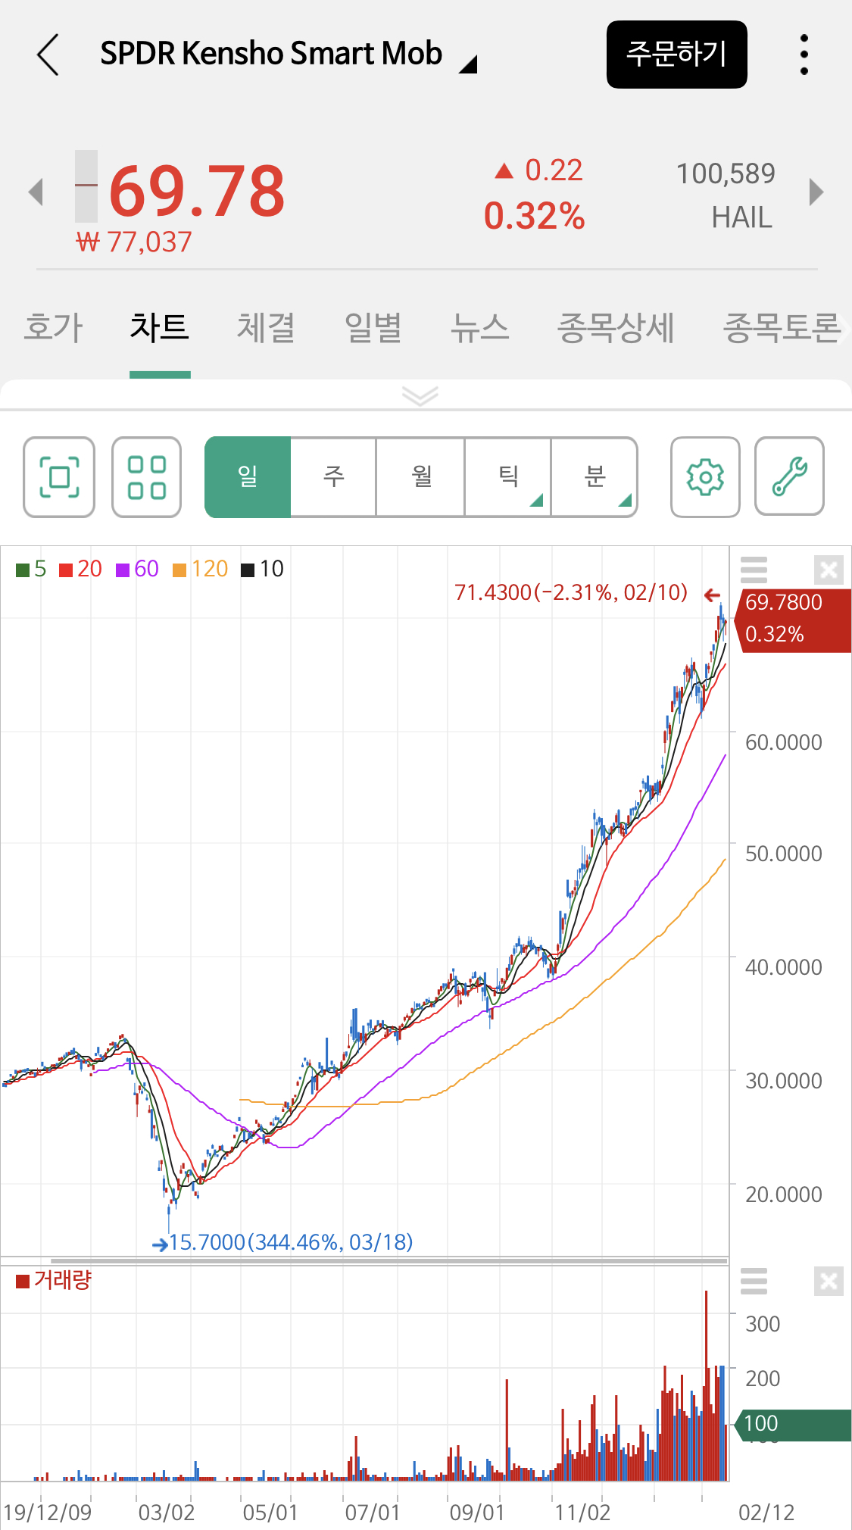Image resolution: width=852 pixels, height=1530 pixels.
Task: Open price chart panel hamburger menu
Action: [x=754, y=570]
